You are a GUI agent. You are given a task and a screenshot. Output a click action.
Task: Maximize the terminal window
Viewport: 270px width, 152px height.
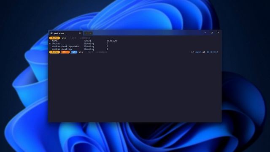click(x=212, y=33)
